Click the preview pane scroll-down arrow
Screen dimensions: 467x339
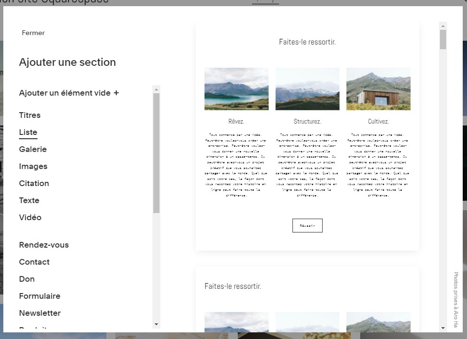click(x=443, y=328)
